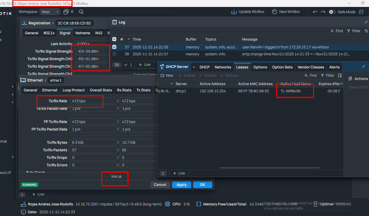Open a New WinBox window

275,12
